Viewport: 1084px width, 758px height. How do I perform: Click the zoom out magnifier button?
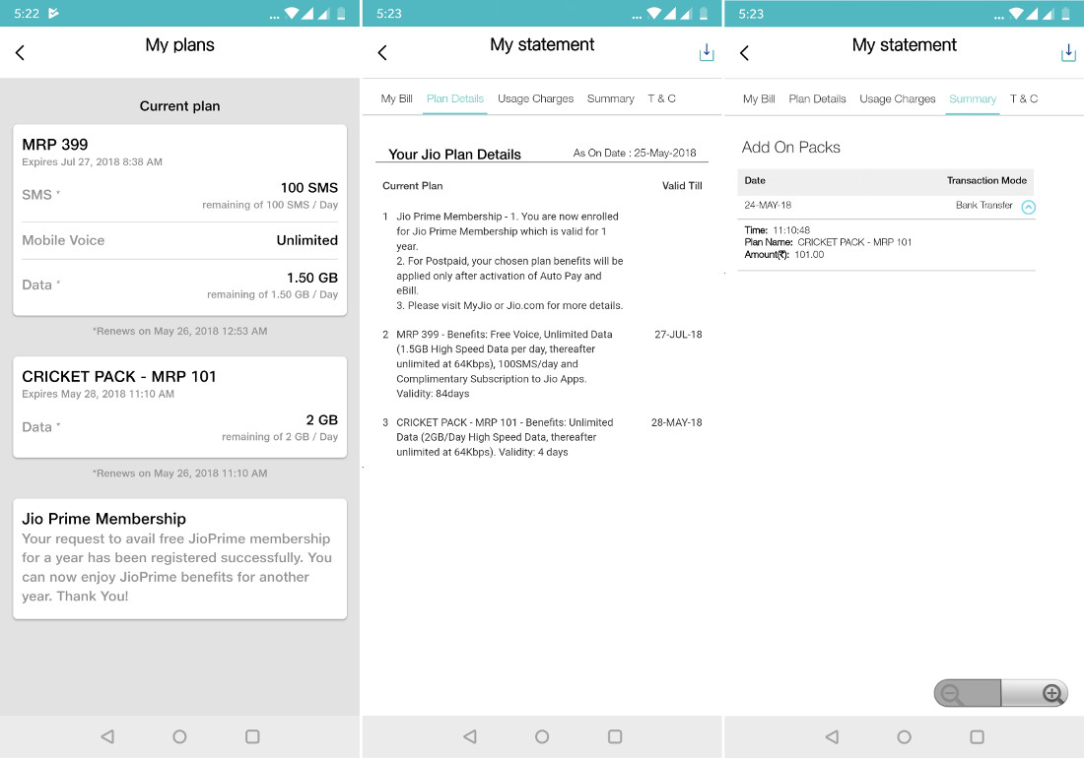[x=953, y=693]
